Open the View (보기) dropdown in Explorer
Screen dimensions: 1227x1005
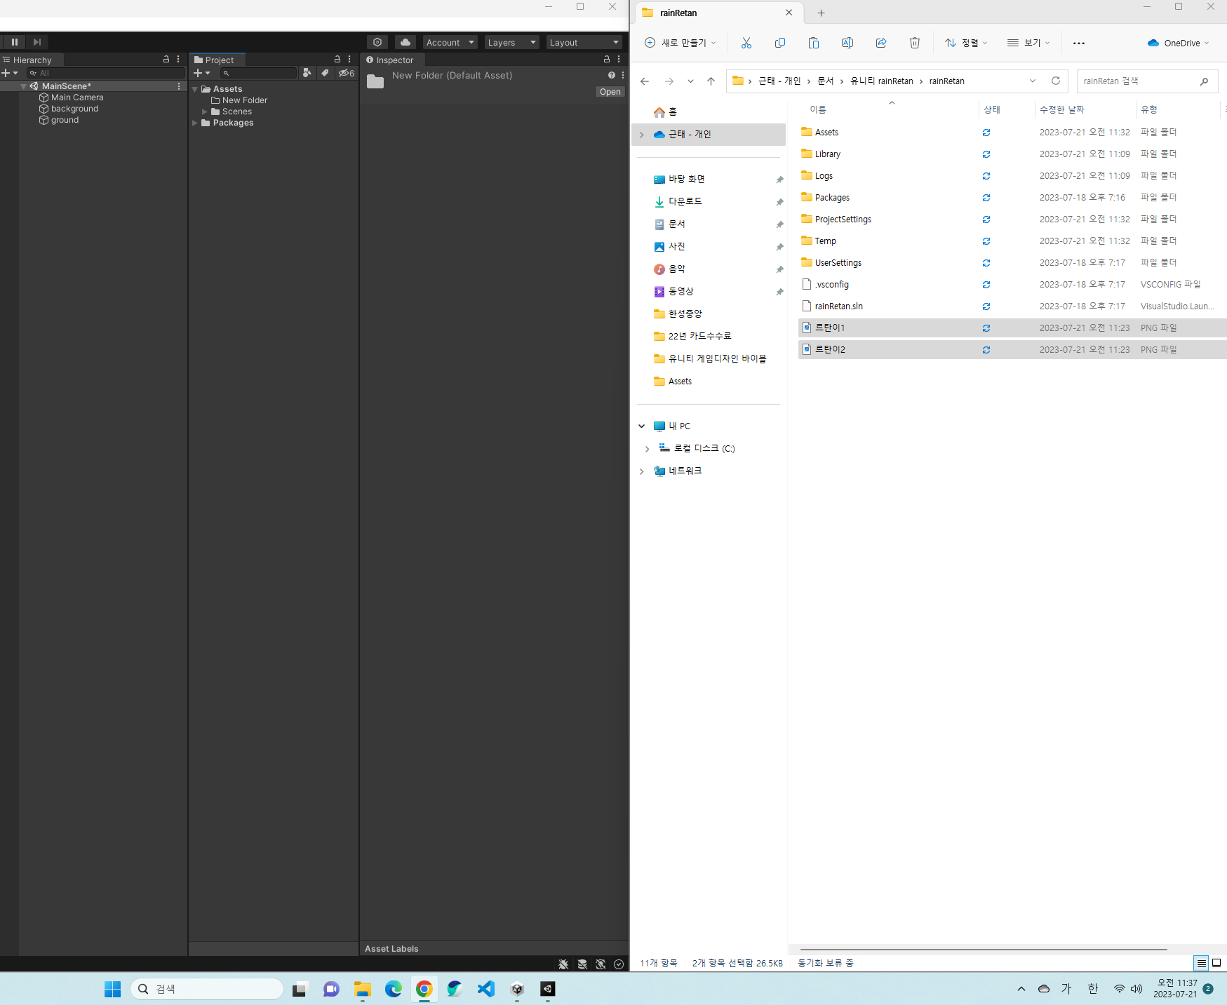point(1028,43)
